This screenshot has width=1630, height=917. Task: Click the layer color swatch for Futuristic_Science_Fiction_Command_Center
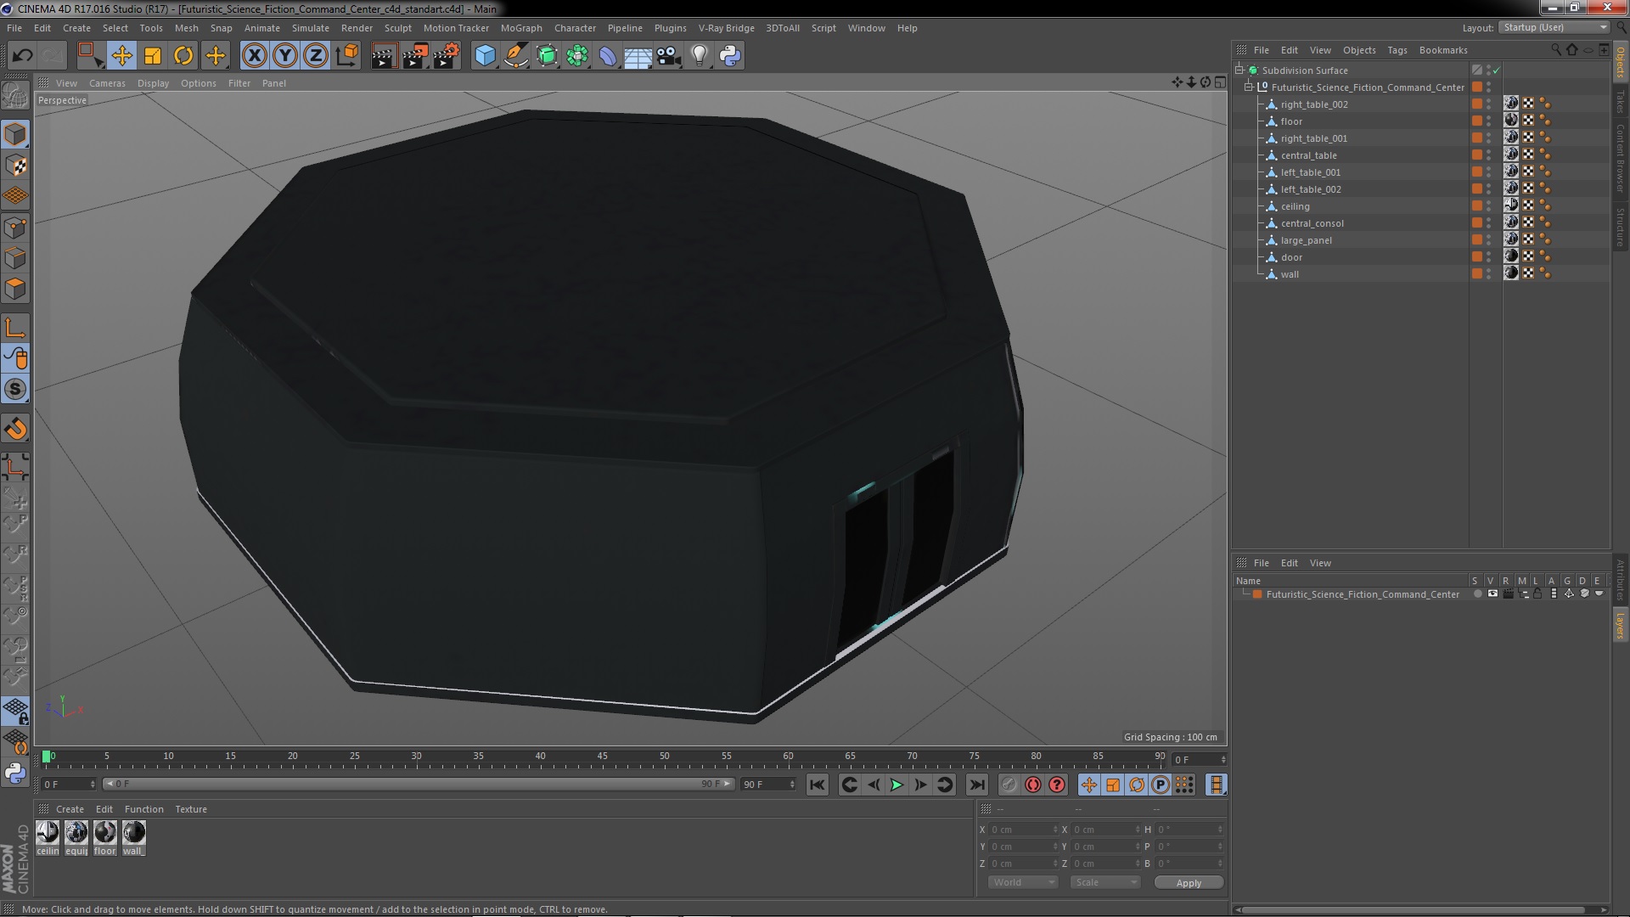click(x=1257, y=594)
